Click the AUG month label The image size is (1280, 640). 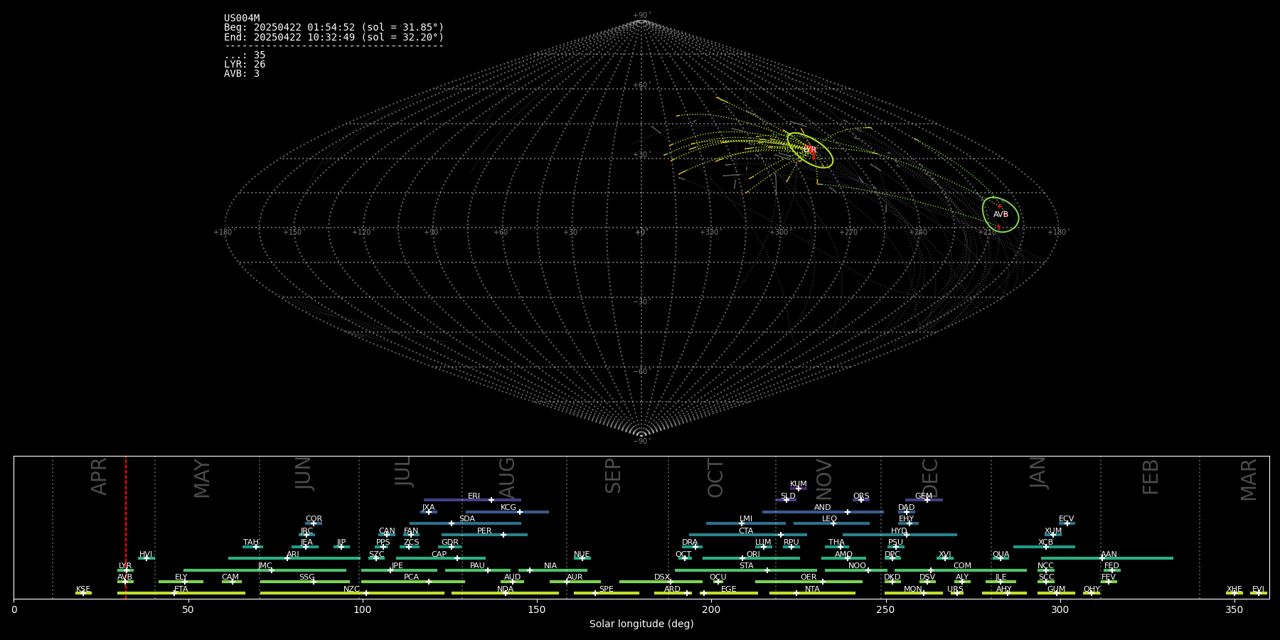point(507,478)
